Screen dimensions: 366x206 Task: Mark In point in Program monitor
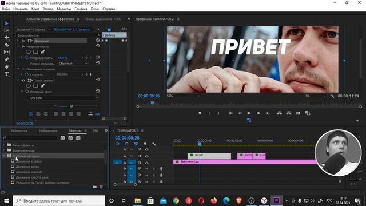tap(210, 113)
